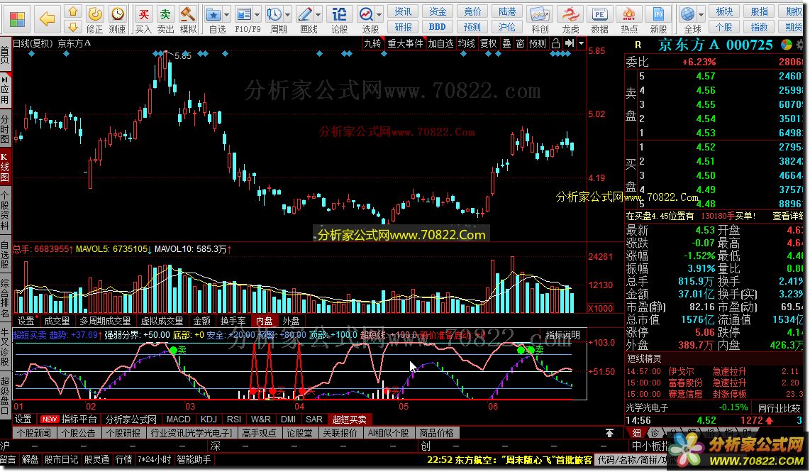810x472 pixels.
Task: Click the yellow down arrow icon
Action: pyautogui.click(x=73, y=26)
